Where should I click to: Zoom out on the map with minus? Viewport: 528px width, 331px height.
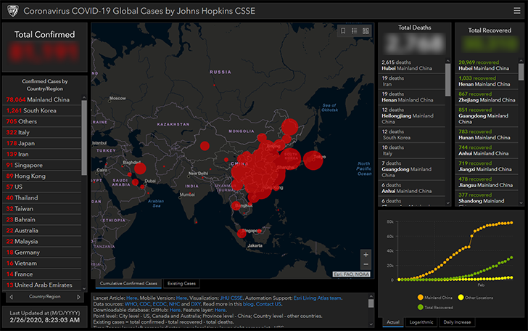366,264
